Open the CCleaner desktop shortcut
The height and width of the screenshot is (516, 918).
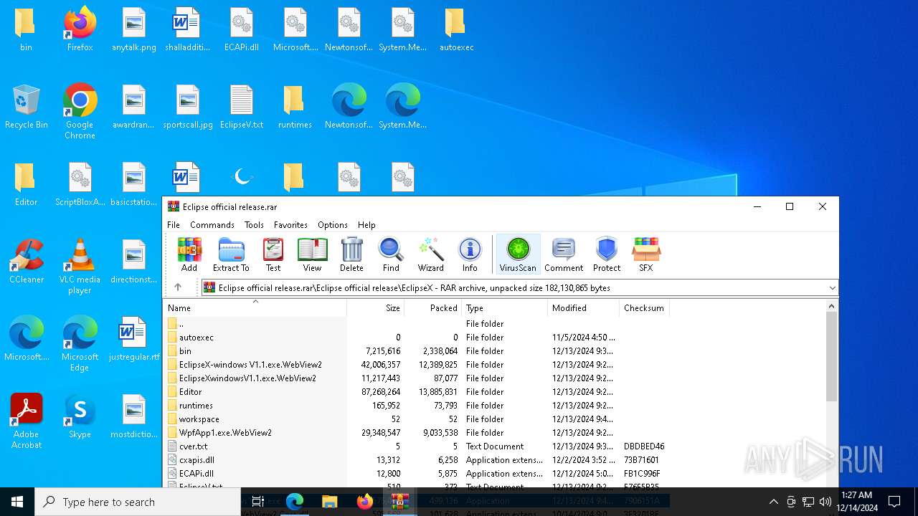(26, 262)
